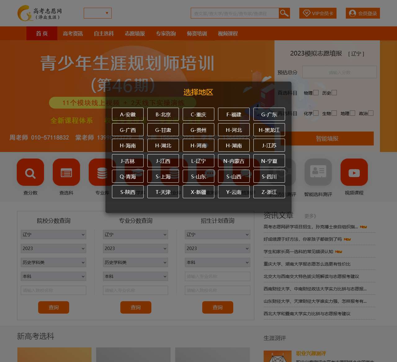Select A-安徽 in the region dialog
Screen dimensions: 397x362
(x=128, y=114)
